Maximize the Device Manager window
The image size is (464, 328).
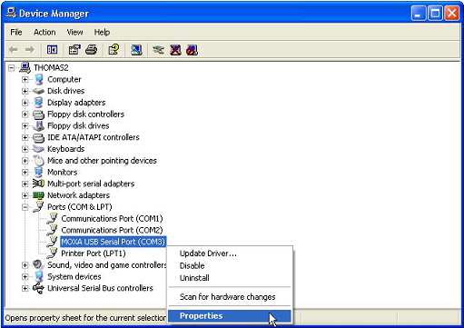click(435, 14)
